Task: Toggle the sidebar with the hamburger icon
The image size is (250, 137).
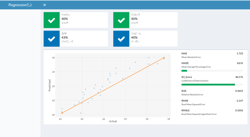Action: [x=45, y=5]
